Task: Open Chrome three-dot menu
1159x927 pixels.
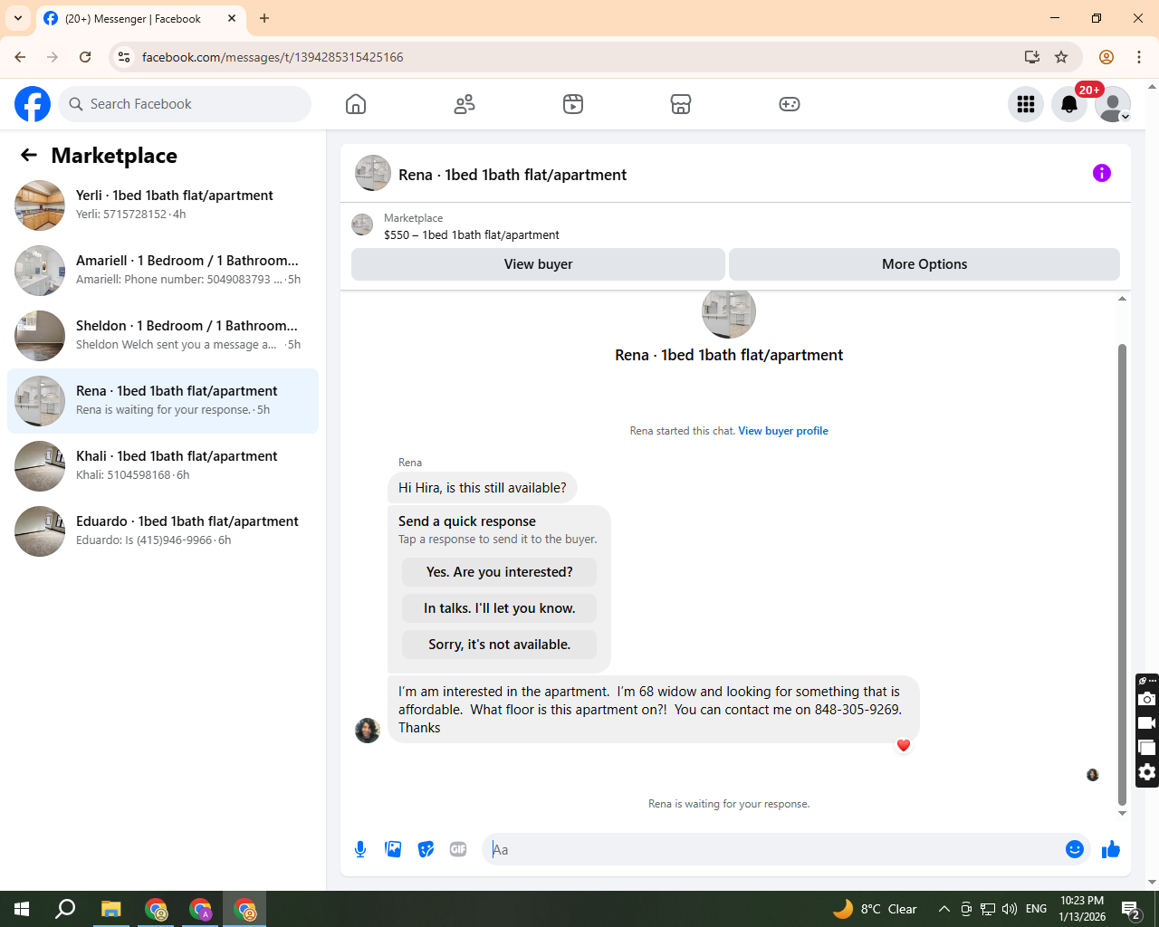Action: click(1139, 57)
